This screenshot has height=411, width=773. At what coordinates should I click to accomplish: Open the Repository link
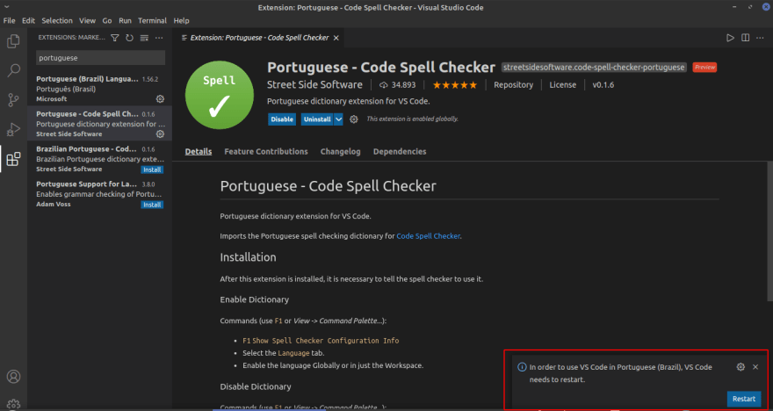coord(513,85)
